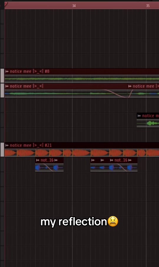The height and width of the screenshot is (267, 159).
Task: Open the clip menu icon of 'notice mee |>_<| #21'
Action: [7, 145]
